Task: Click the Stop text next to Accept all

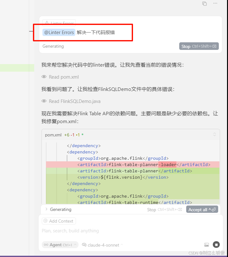Action: coord(152,210)
